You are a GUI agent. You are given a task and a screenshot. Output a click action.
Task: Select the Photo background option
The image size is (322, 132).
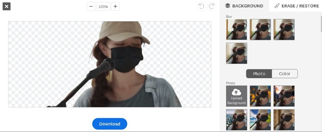click(259, 74)
